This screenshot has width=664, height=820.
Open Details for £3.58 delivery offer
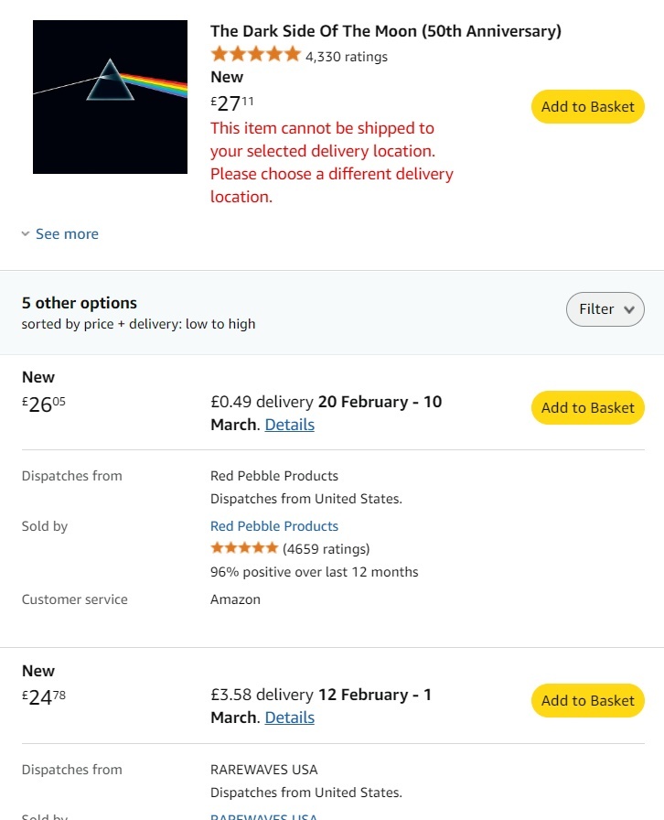tap(290, 717)
